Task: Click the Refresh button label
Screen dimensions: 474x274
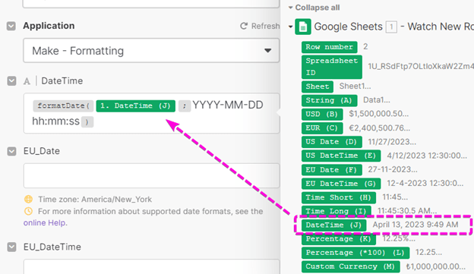Action: pos(265,27)
